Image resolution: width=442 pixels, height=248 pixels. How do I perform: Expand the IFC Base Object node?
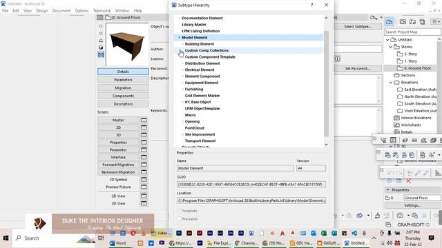(182, 102)
